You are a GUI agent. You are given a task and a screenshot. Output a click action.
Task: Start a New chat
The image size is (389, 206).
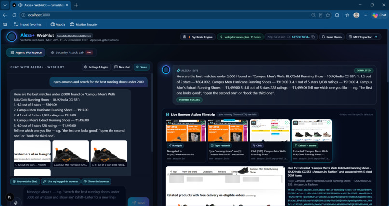122,67
